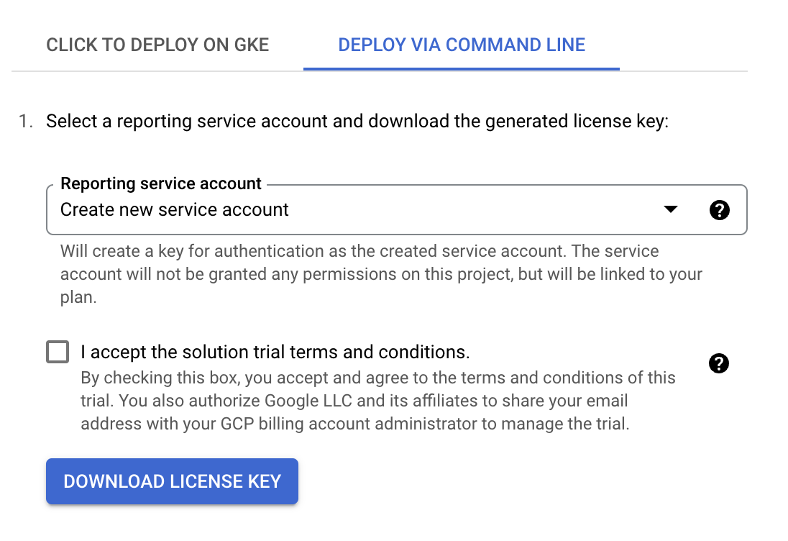Click 'generated license key' in step heading
Image resolution: width=788 pixels, height=541 pixels.
[x=574, y=122]
